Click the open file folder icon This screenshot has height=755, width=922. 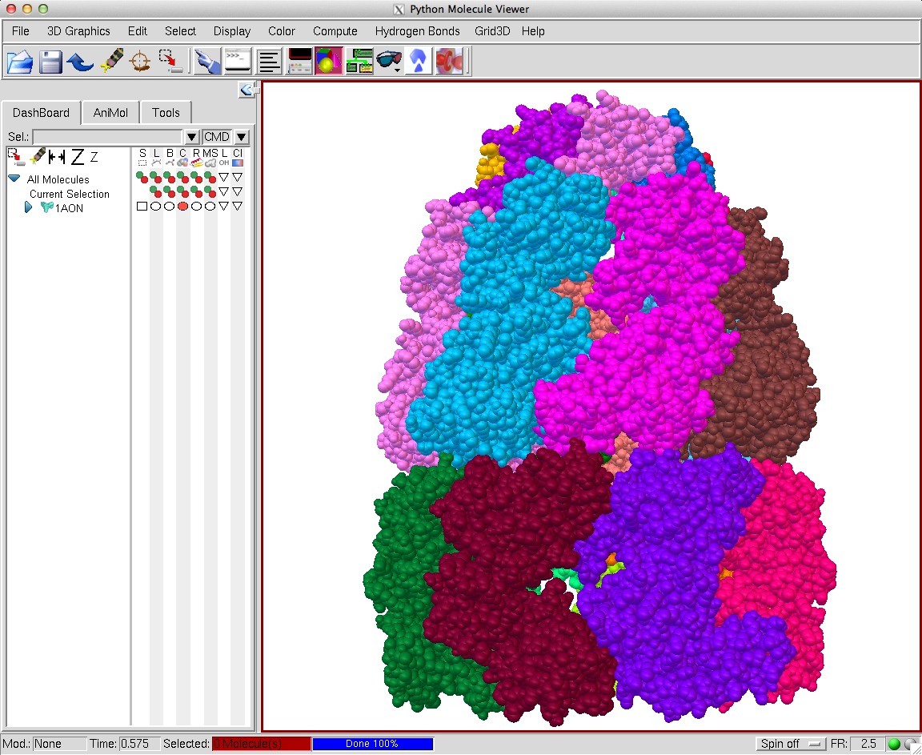[x=20, y=62]
